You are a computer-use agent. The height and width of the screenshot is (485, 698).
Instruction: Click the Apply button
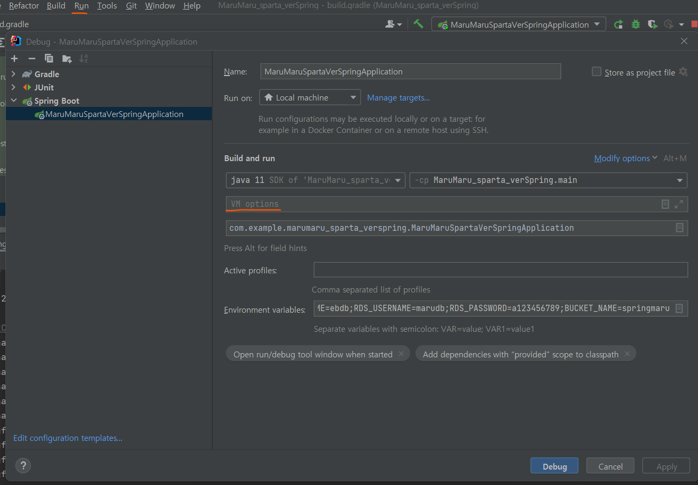pos(666,466)
